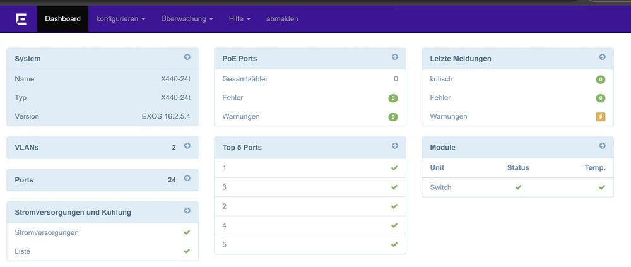Open Top 5 Ports arrow icon
This screenshot has width=631, height=267.
(x=395, y=146)
